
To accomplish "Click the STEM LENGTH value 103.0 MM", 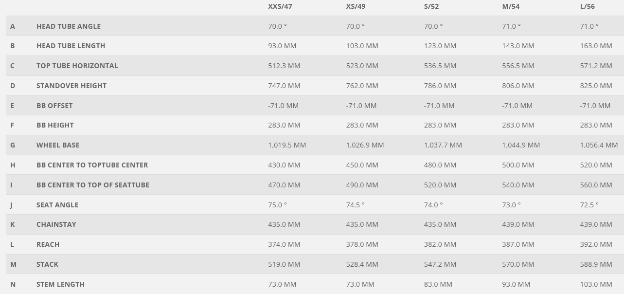I will [x=596, y=284].
